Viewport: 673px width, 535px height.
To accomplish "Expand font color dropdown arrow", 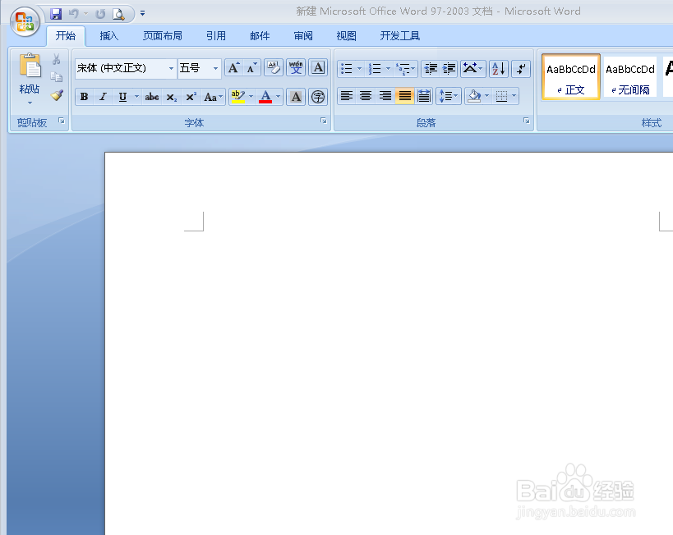I will point(279,97).
